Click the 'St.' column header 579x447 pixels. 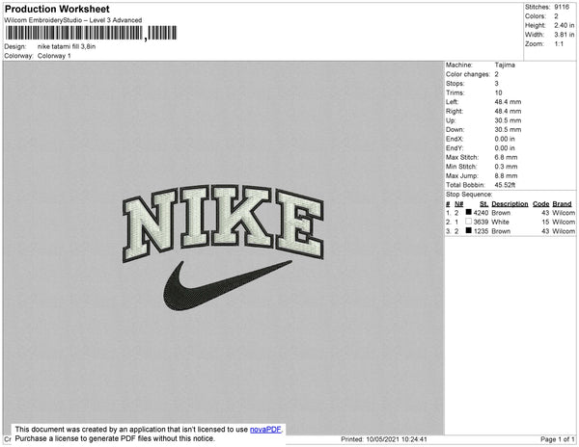483,204
